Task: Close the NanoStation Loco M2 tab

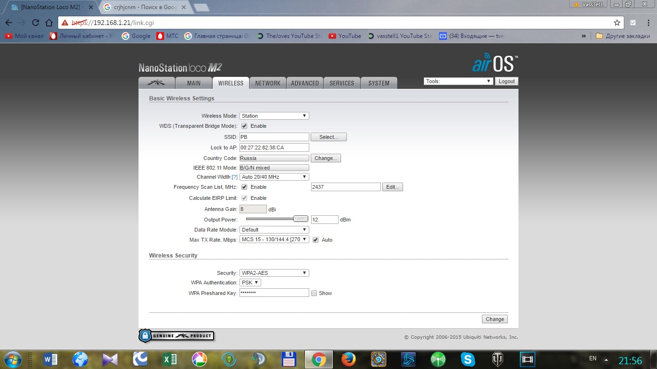Action: pyautogui.click(x=90, y=8)
